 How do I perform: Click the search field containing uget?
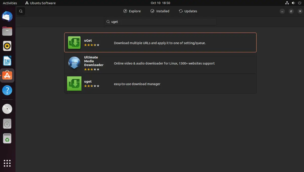point(160,22)
